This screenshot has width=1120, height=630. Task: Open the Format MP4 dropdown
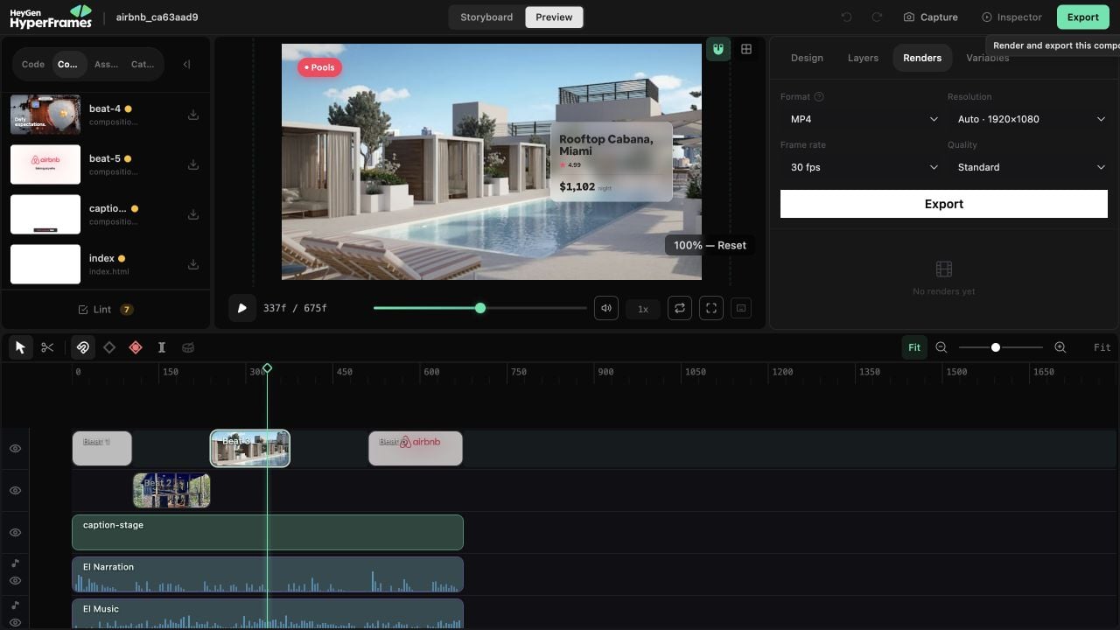click(862, 119)
